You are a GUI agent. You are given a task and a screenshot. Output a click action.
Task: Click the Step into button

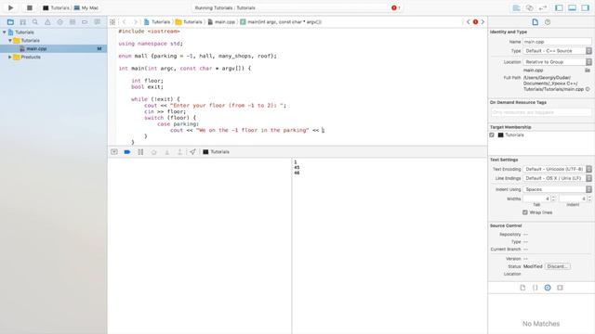coord(166,152)
